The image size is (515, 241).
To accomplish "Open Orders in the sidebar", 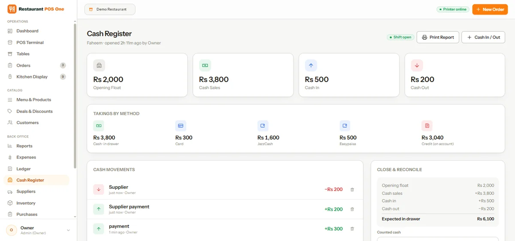I will point(36,65).
